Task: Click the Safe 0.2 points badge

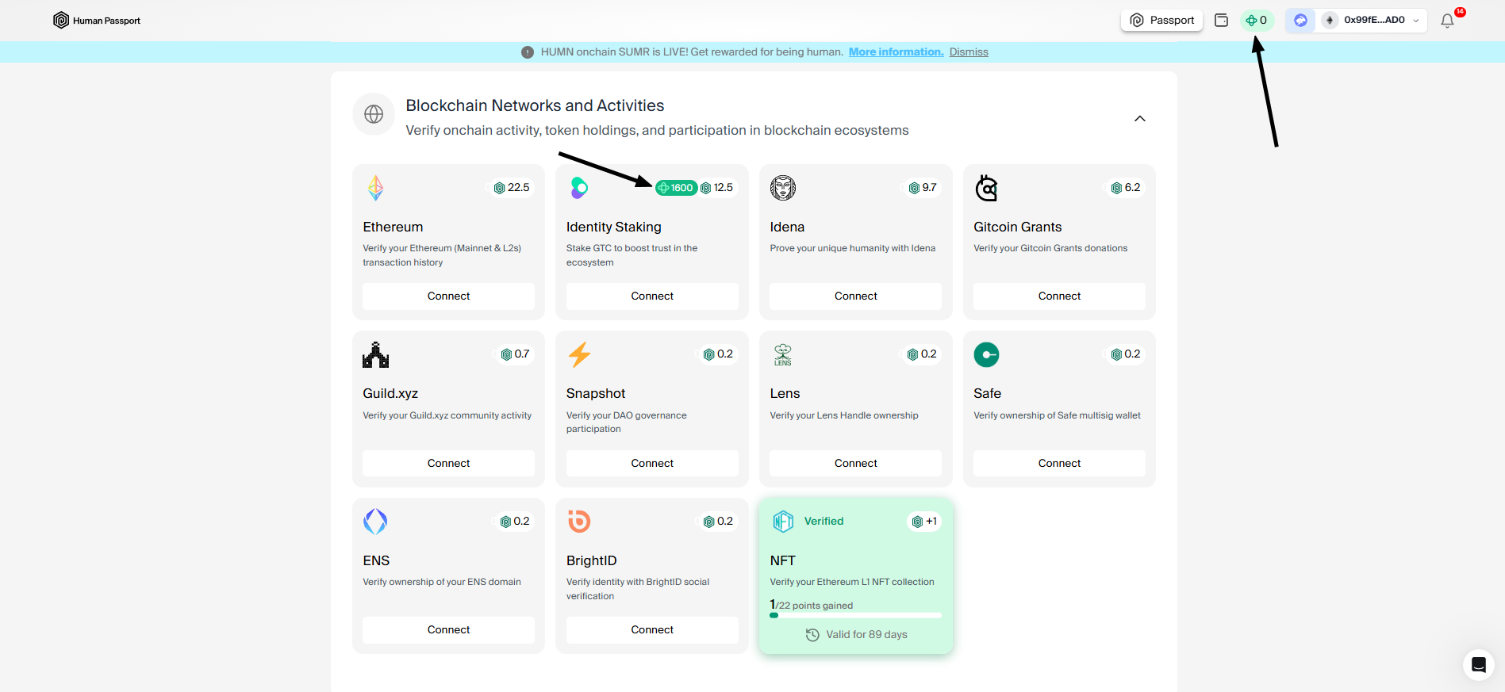Action: (1126, 354)
